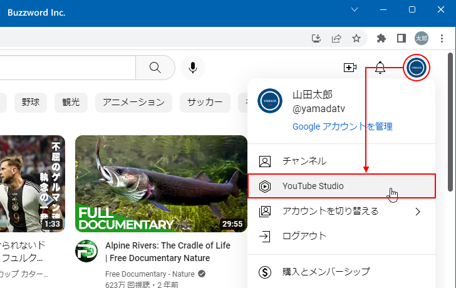Click the チャンネル person icon
Image resolution: width=456 pixels, height=288 pixels.
264,162
